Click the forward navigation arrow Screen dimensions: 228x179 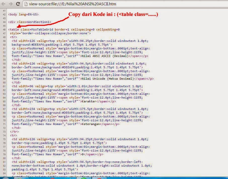(10, 4)
